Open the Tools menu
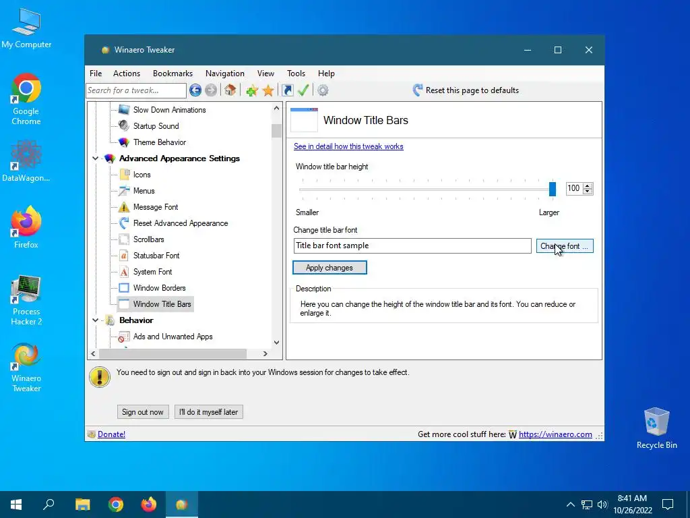The image size is (690, 518). coord(296,74)
